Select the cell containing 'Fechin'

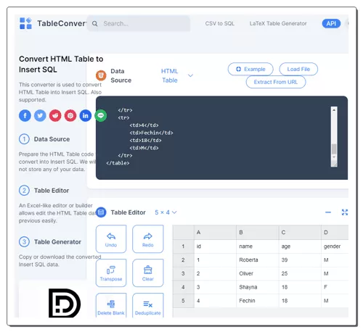click(258, 301)
